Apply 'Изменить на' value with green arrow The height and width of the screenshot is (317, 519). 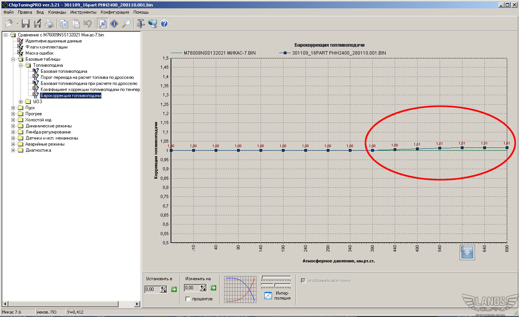(214, 288)
